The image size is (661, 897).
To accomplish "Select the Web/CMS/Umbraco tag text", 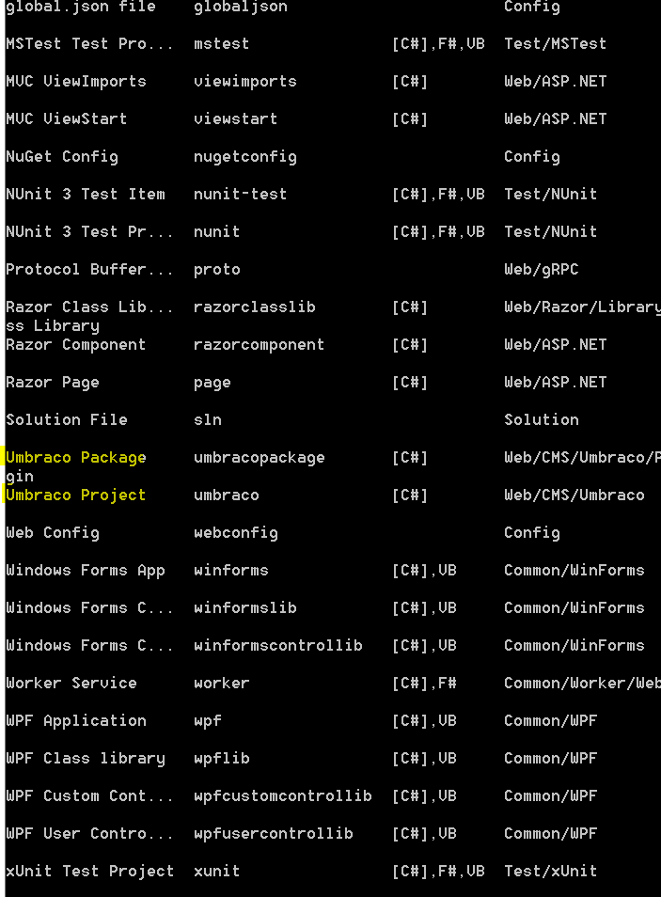I will (574, 495).
